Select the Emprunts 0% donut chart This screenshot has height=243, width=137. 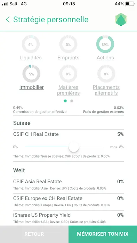click(68, 44)
